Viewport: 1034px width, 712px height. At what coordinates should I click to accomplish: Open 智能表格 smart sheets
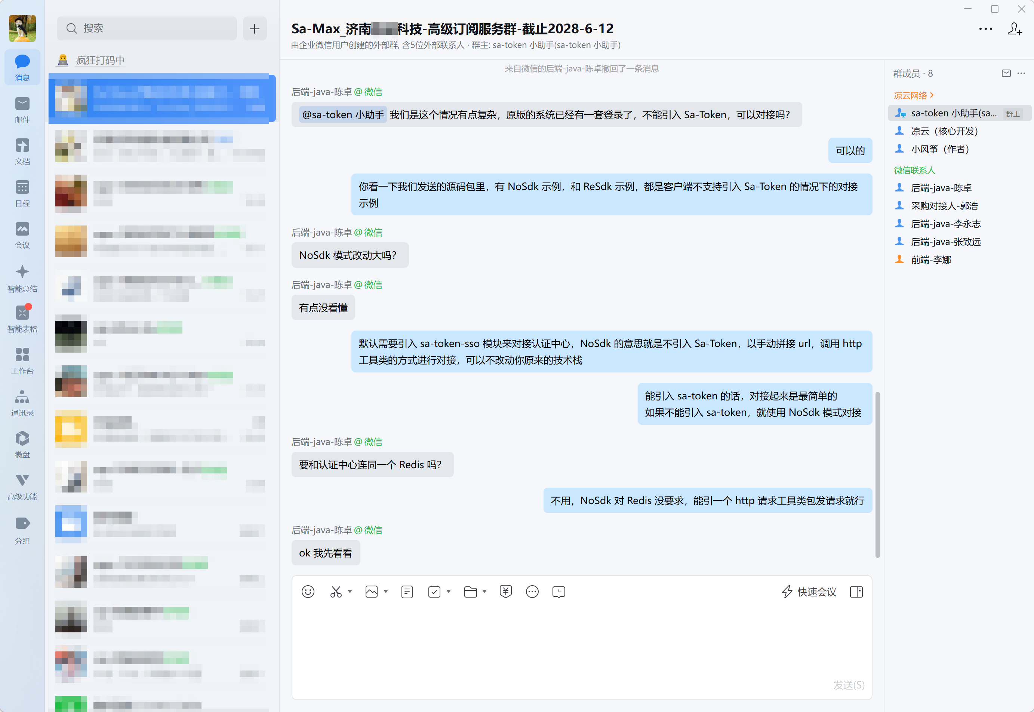tap(22, 319)
